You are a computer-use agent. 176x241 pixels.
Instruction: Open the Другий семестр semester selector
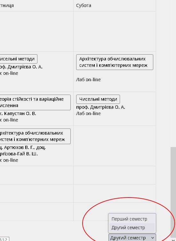132,237
